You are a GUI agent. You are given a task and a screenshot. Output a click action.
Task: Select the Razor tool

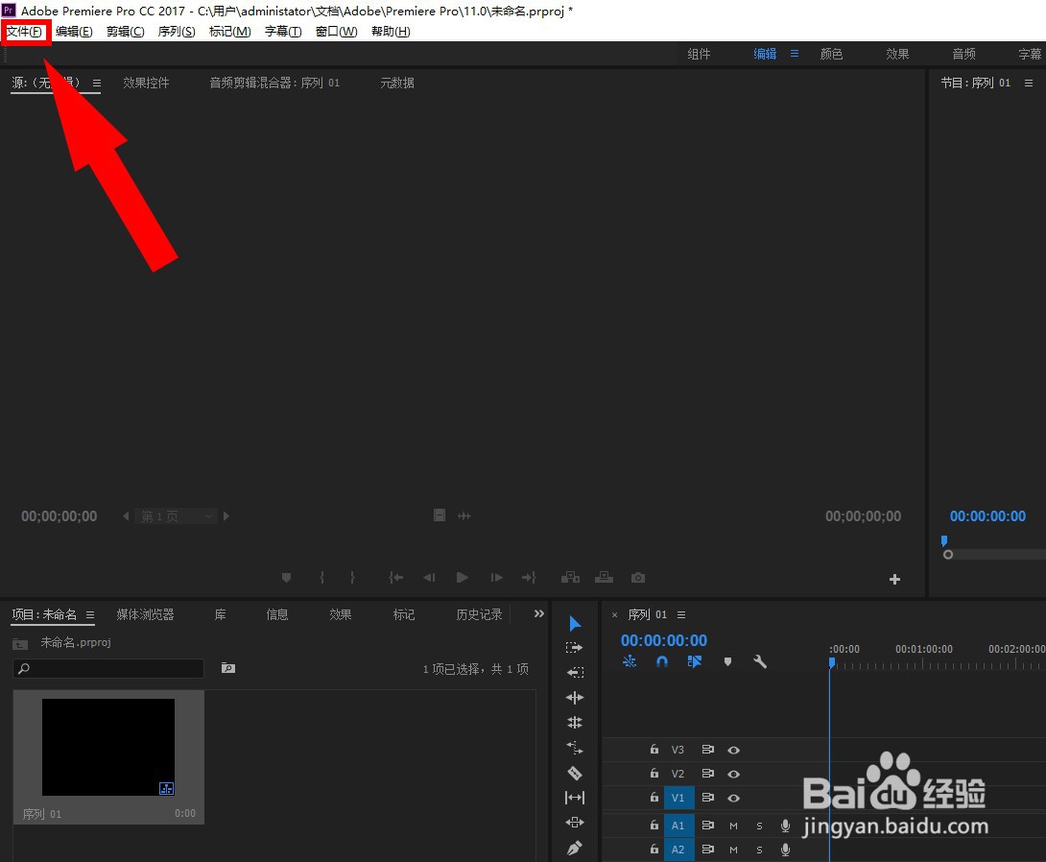coord(575,774)
